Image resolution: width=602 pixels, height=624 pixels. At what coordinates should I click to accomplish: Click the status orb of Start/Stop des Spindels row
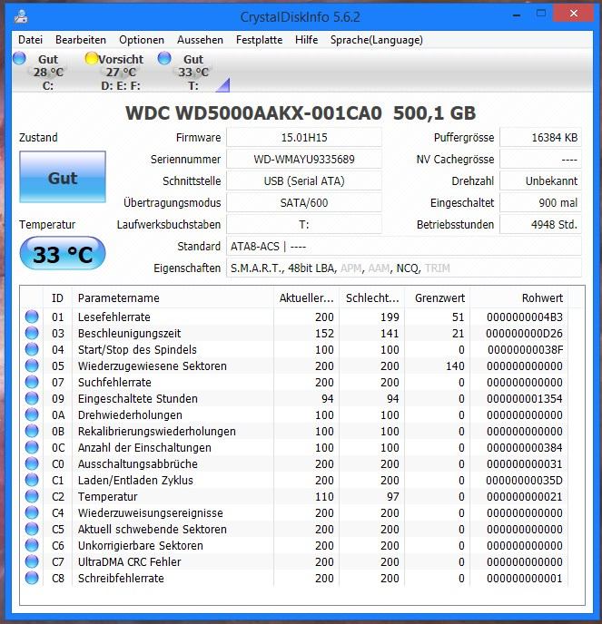pos(32,349)
